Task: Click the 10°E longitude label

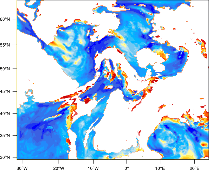Action: coord(160,168)
